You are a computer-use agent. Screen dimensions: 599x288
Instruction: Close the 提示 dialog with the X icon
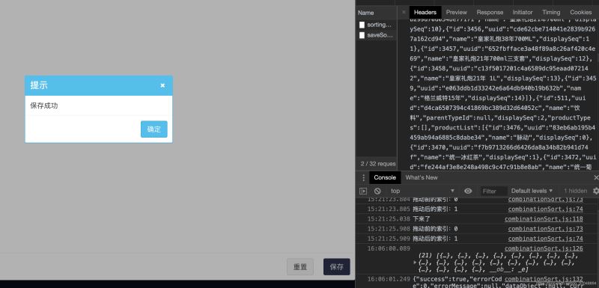(x=162, y=85)
